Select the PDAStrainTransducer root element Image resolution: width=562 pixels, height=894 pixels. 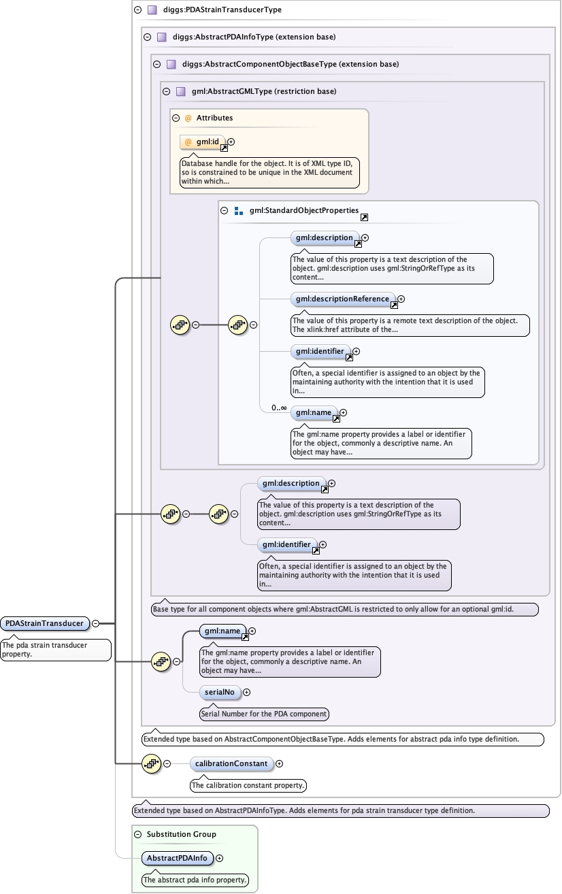tap(45, 623)
